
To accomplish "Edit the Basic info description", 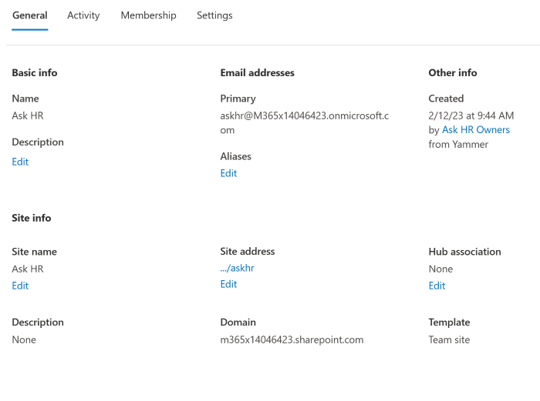I will pos(20,162).
